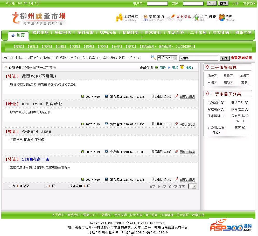Open the 分类类别 dropdown
This screenshot has height=236, width=258.
coord(167,58)
